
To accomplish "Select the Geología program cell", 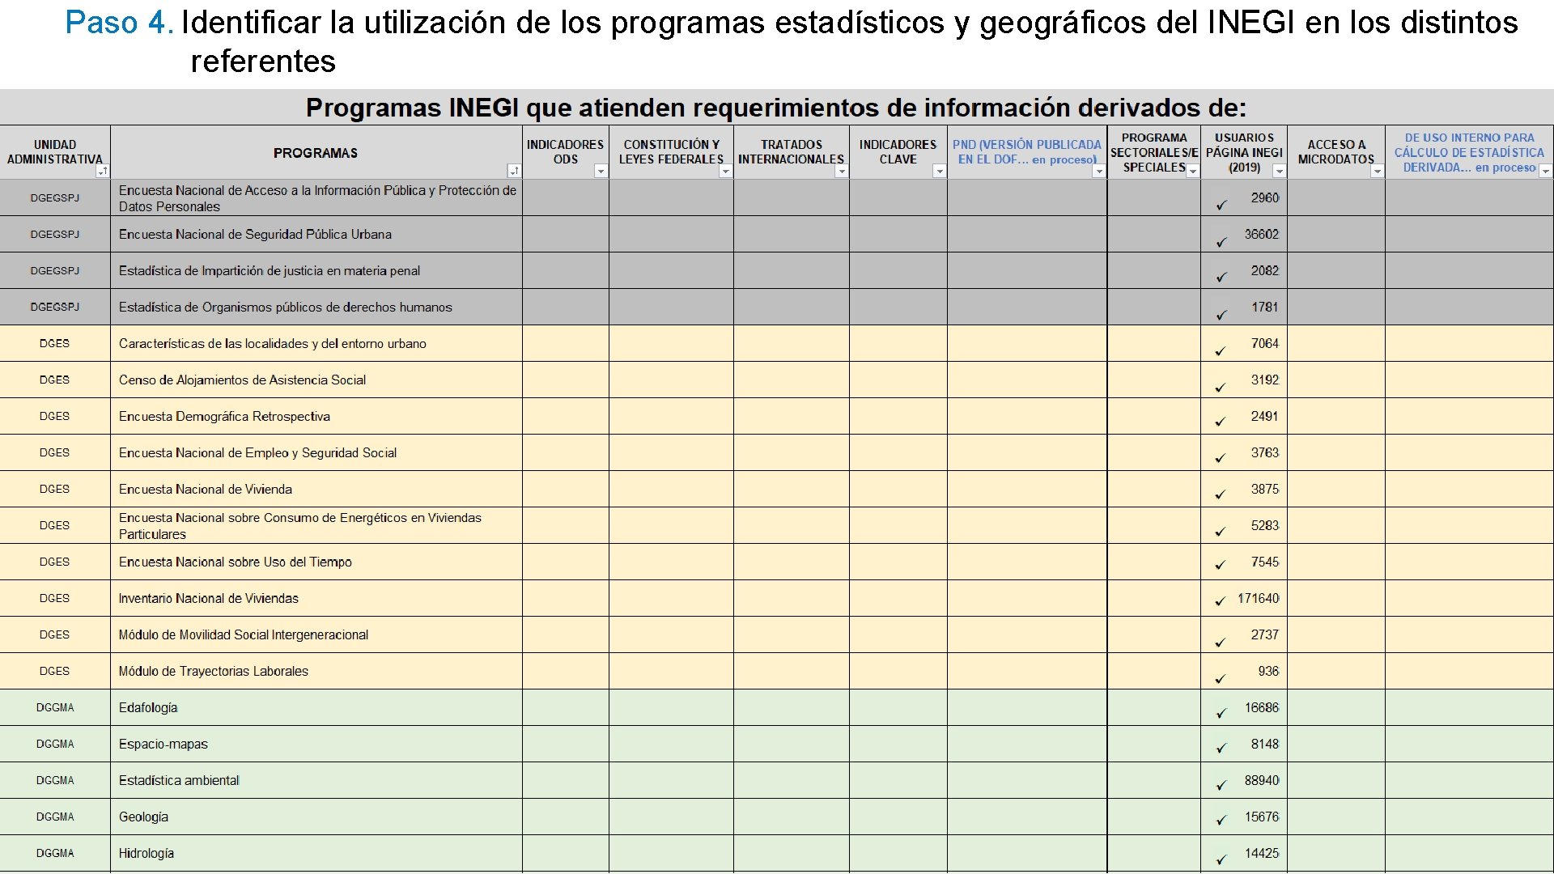I will [x=316, y=817].
